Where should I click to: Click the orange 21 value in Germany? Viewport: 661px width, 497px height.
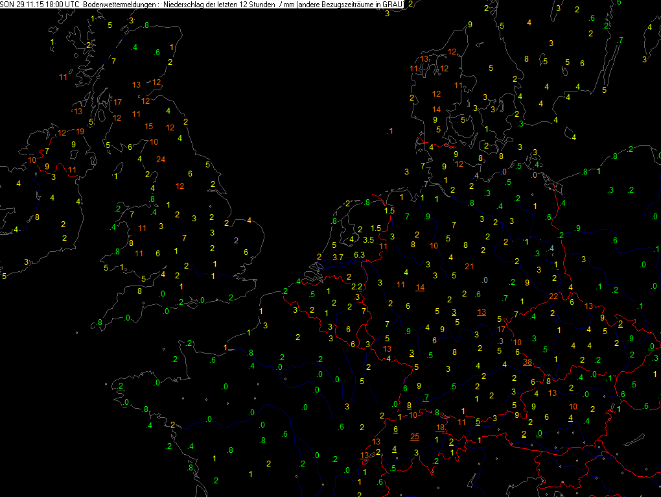pyautogui.click(x=469, y=267)
